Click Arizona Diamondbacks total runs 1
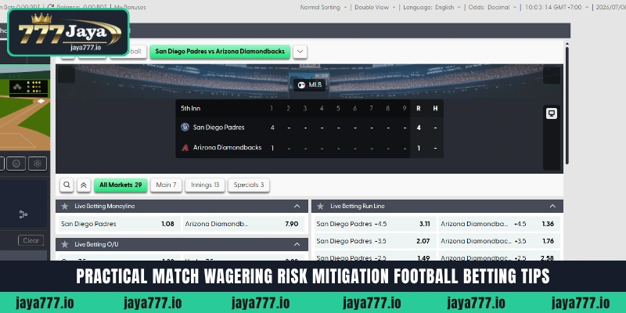 click(x=419, y=148)
